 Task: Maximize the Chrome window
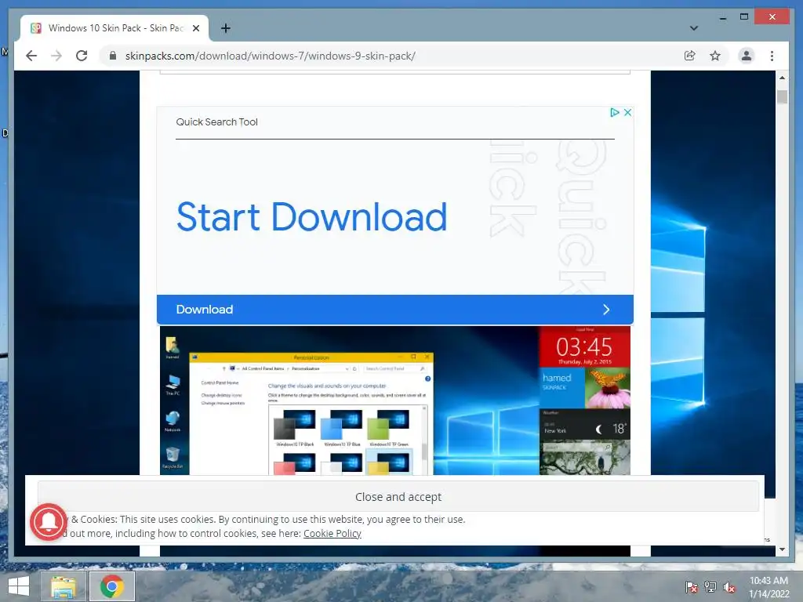click(744, 17)
